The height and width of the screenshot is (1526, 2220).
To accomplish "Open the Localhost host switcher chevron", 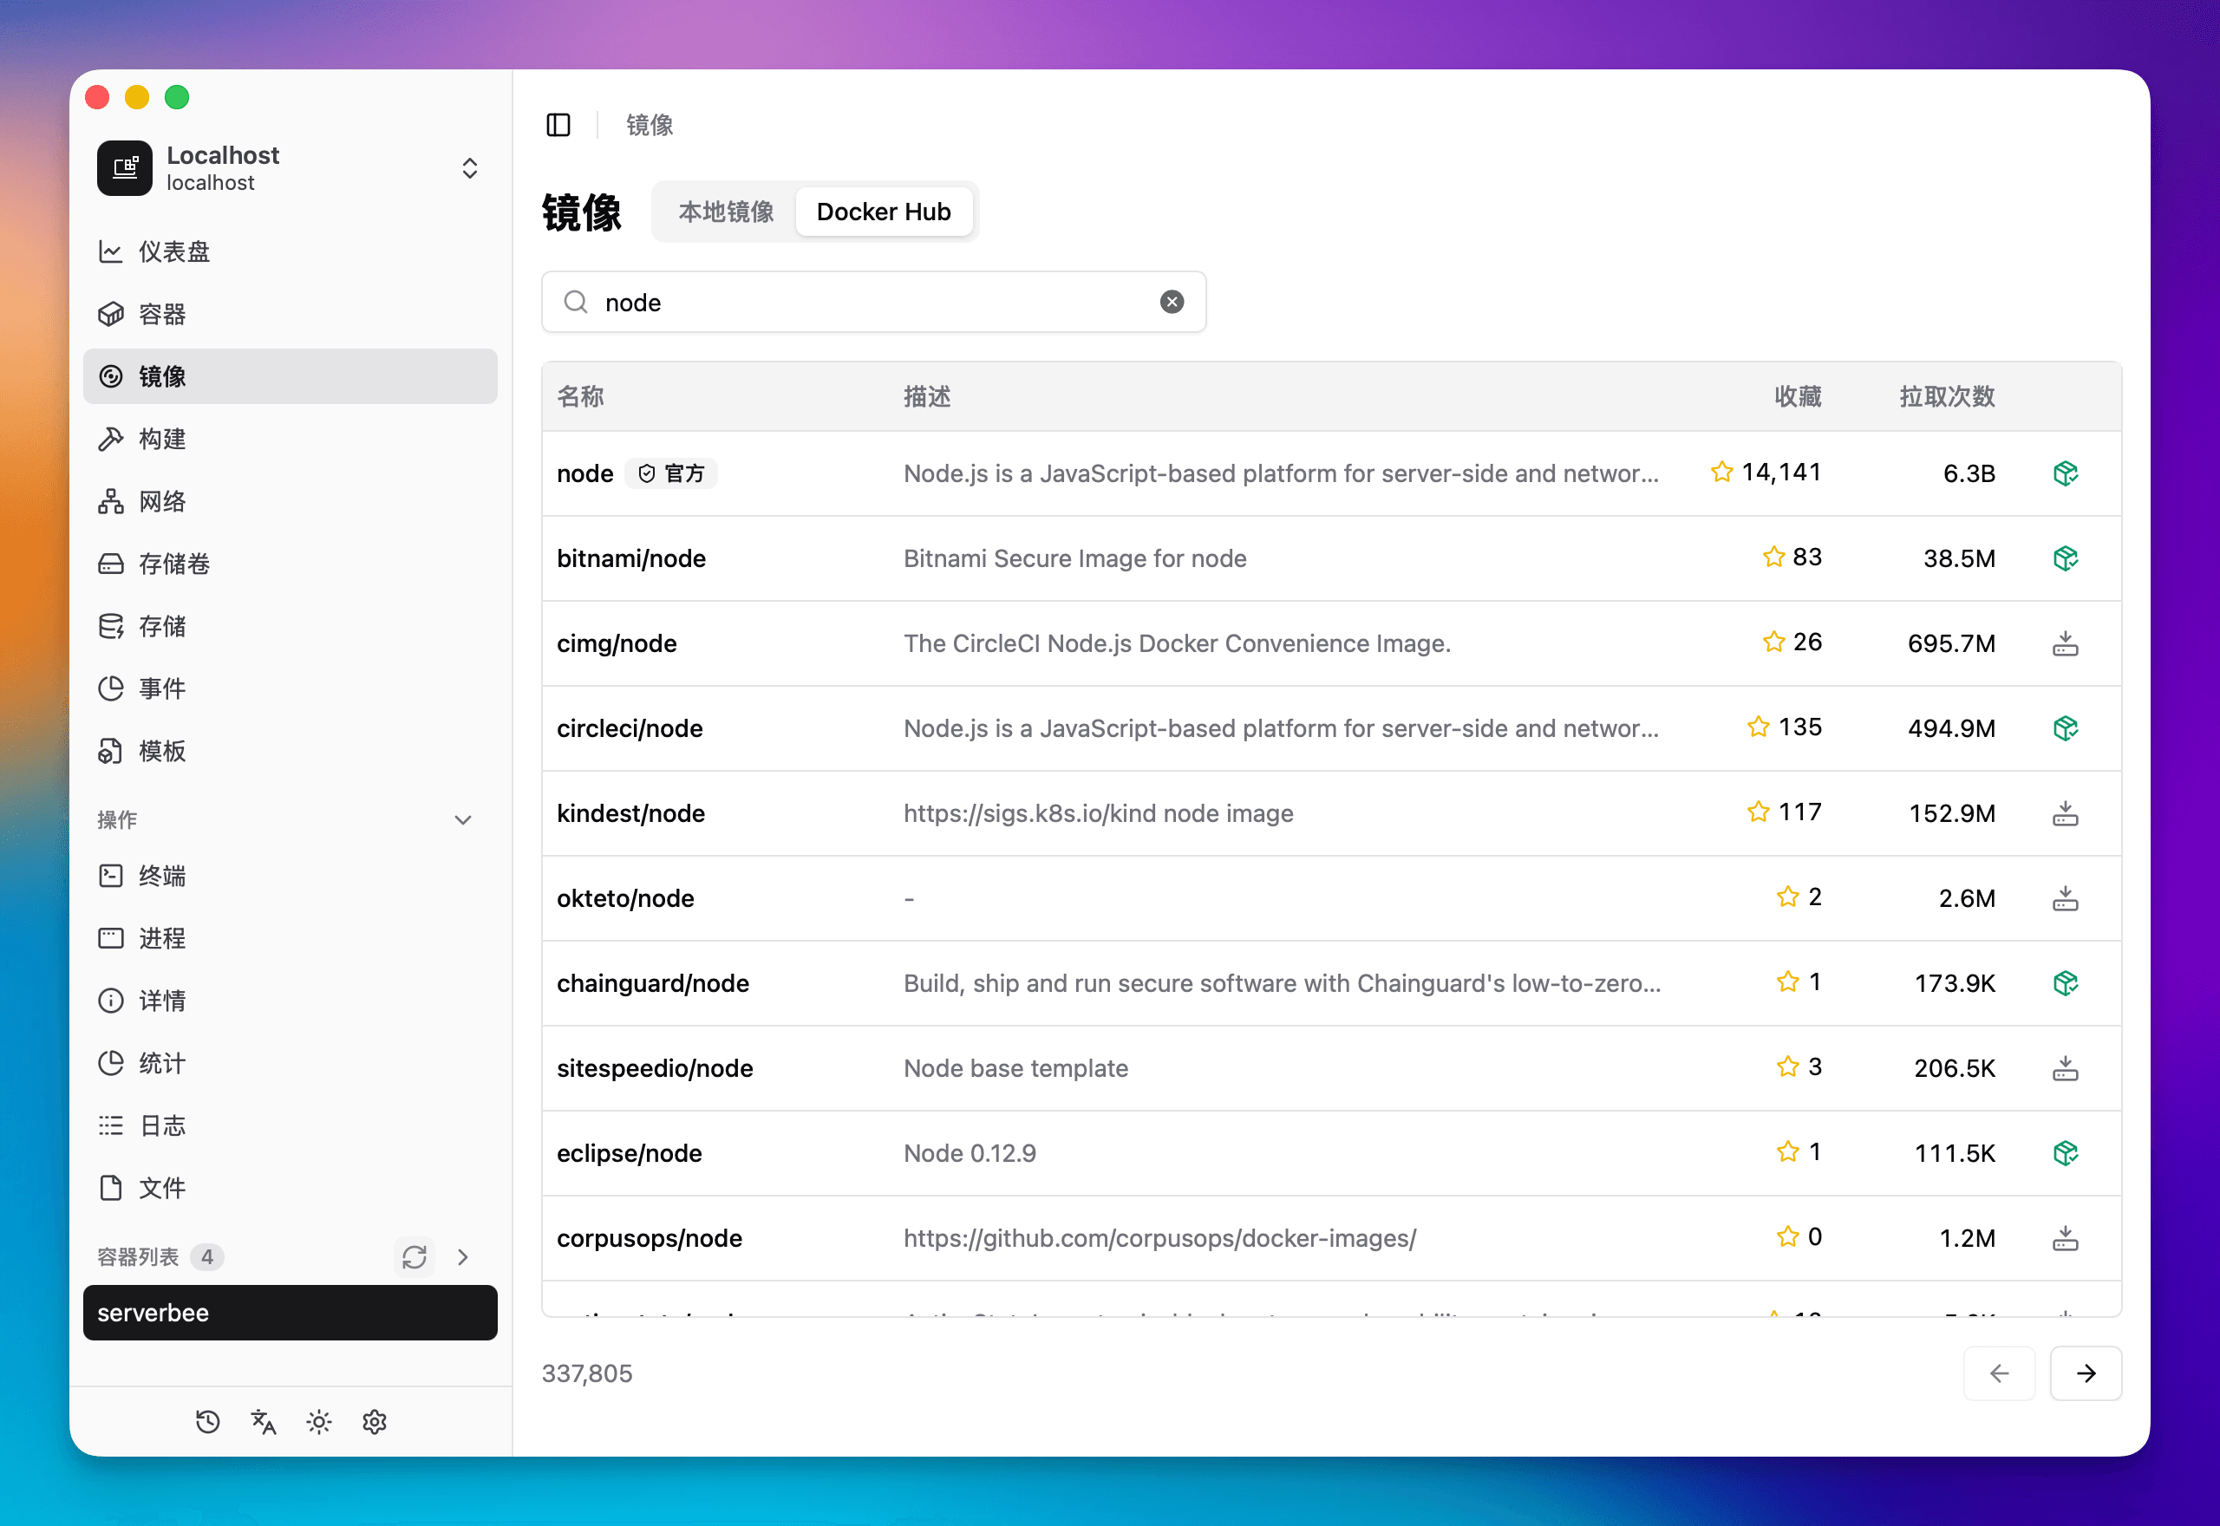I will tap(469, 167).
